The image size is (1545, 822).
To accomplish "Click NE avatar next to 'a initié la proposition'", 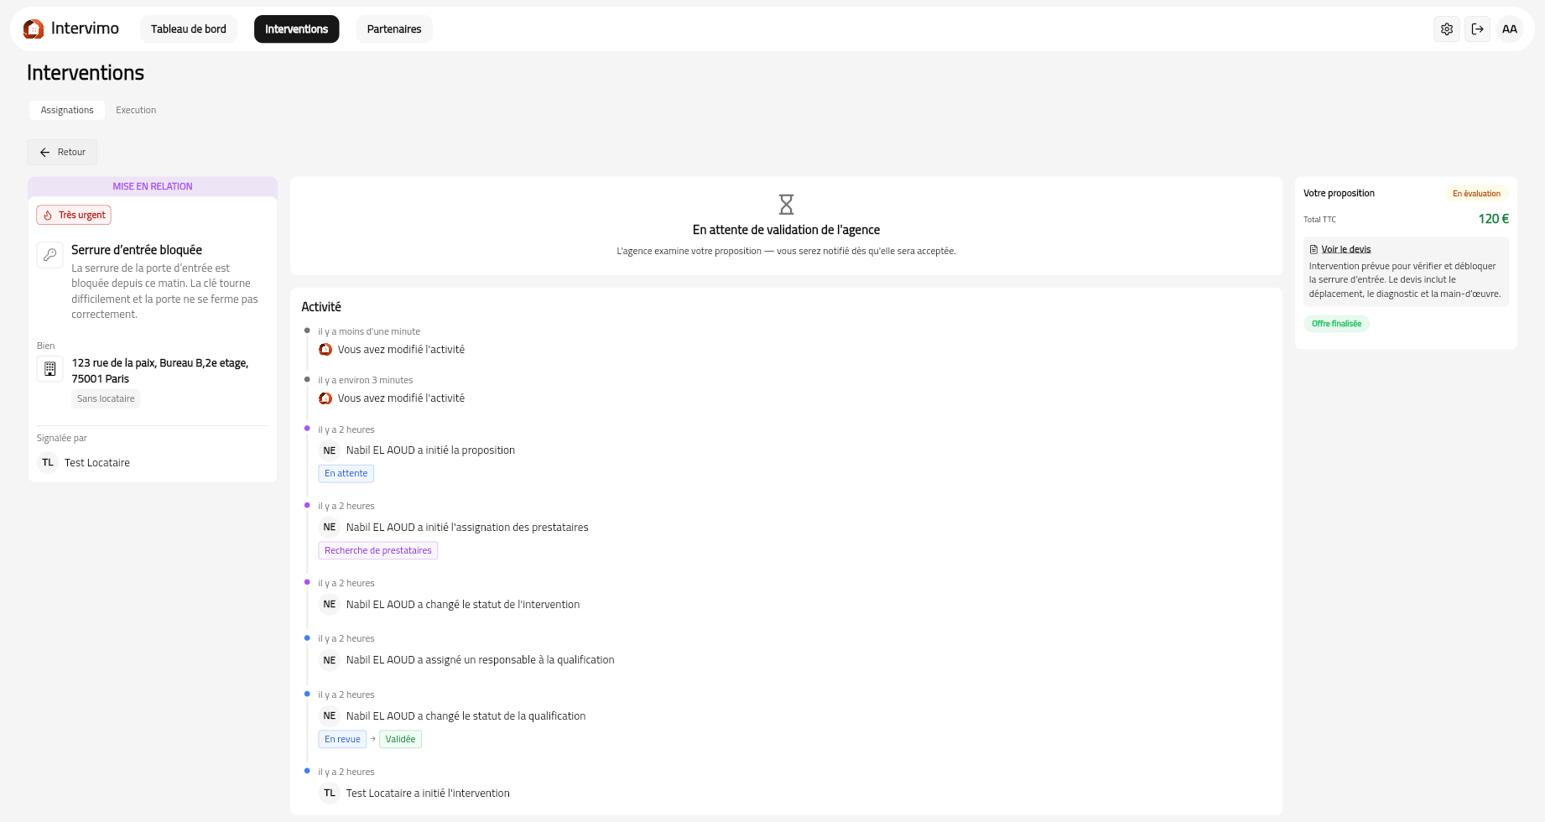I will pyautogui.click(x=330, y=450).
